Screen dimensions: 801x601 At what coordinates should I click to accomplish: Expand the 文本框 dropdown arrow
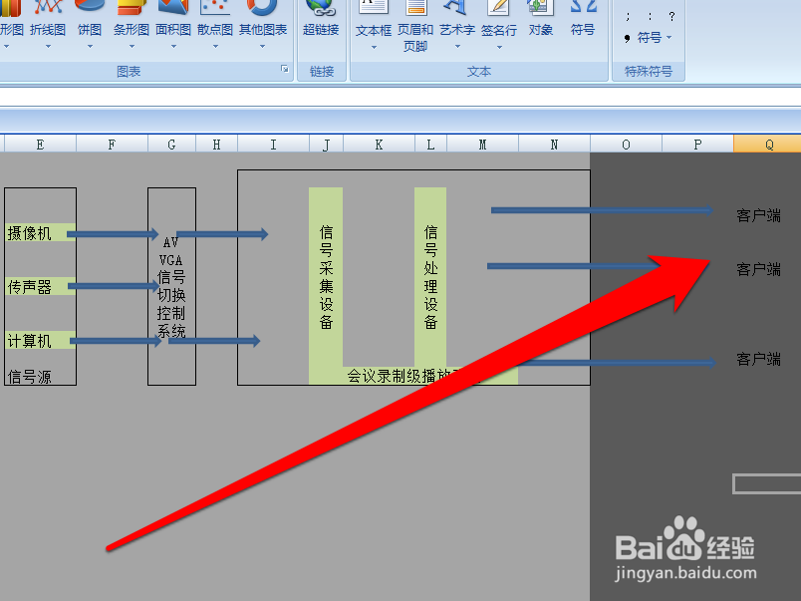pyautogui.click(x=374, y=48)
